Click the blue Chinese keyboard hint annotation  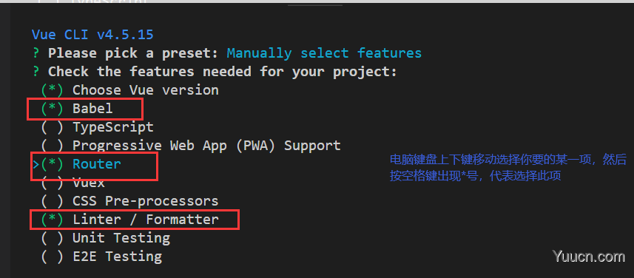tap(507, 168)
